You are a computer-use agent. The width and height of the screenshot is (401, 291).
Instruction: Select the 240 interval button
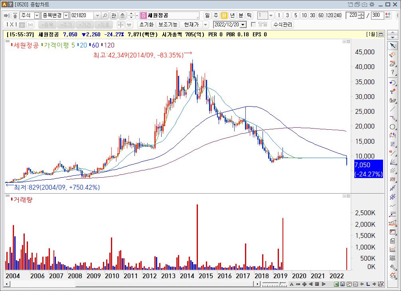(x=338, y=16)
